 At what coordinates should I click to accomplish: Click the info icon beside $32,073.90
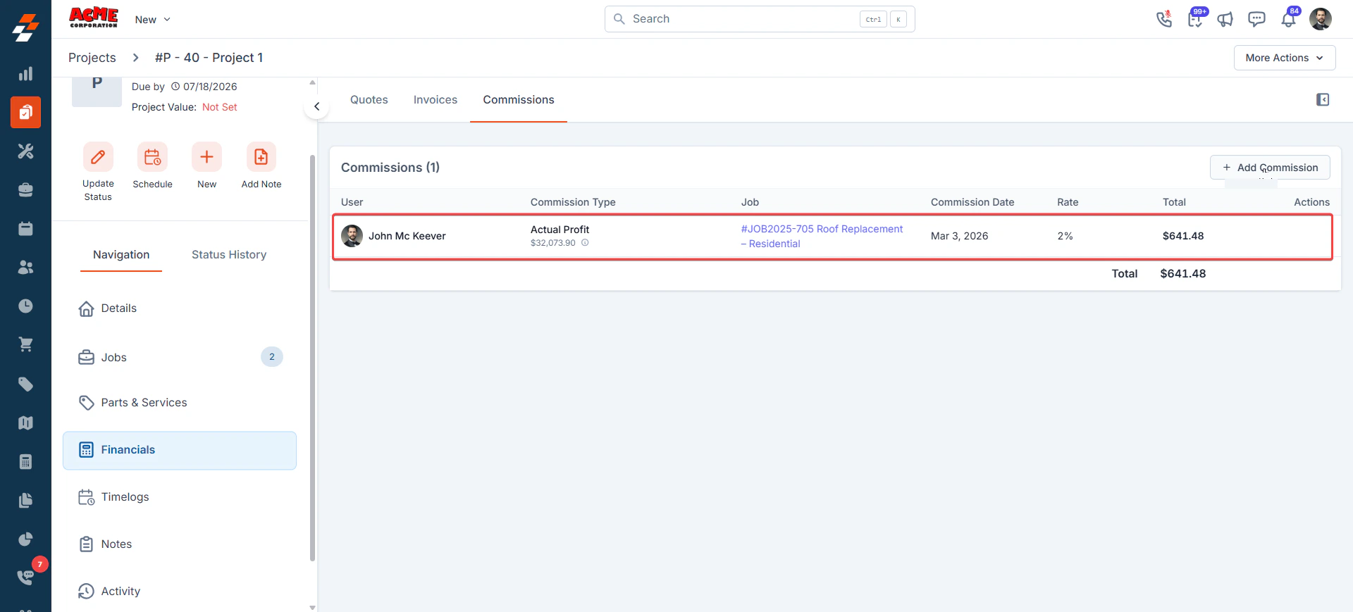(585, 243)
